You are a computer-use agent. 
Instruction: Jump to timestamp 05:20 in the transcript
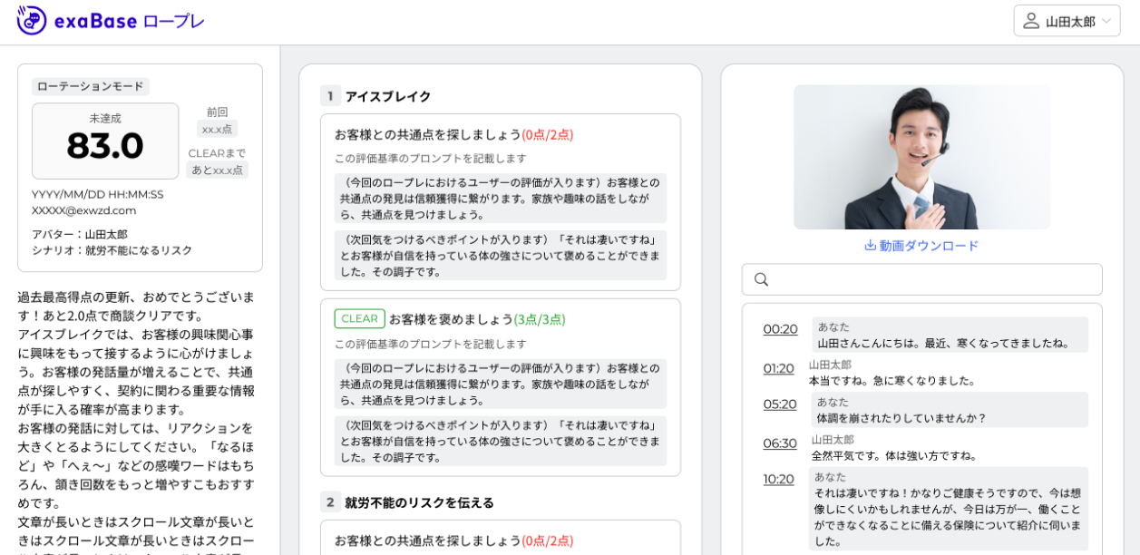pyautogui.click(x=779, y=406)
